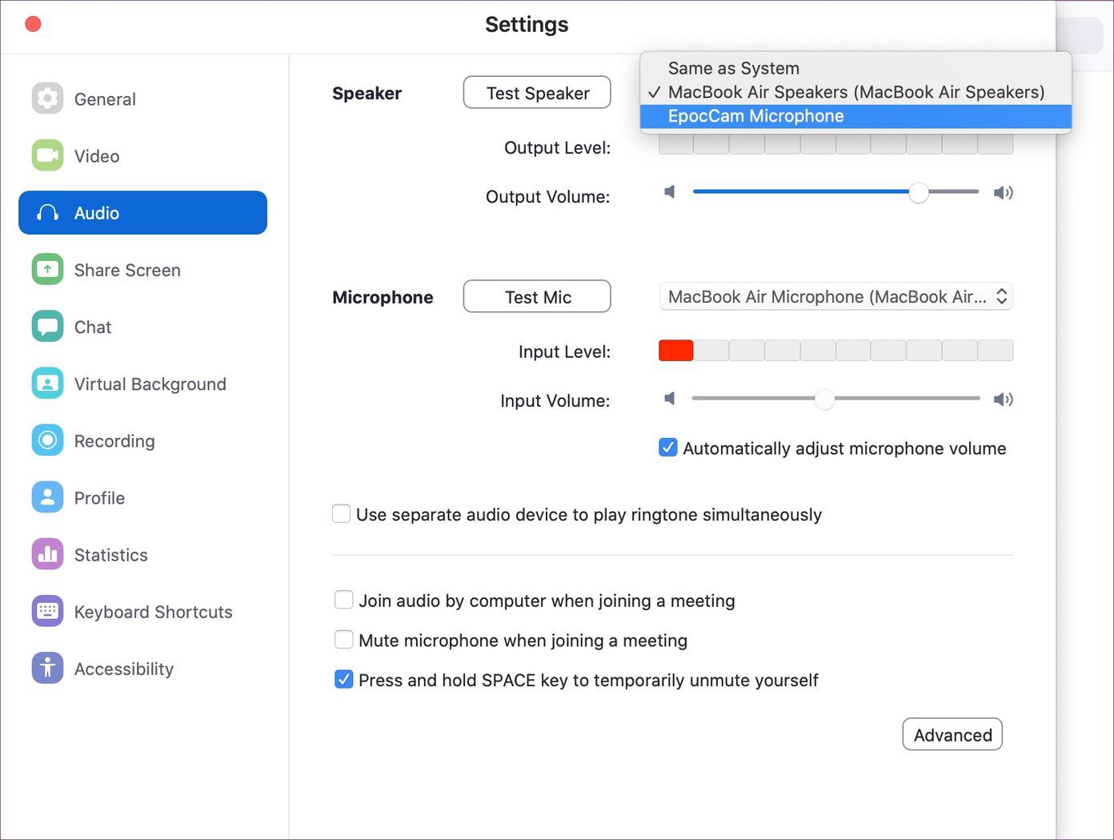The height and width of the screenshot is (840, 1114).
Task: Click the Input Volume slider handle
Action: 825,399
